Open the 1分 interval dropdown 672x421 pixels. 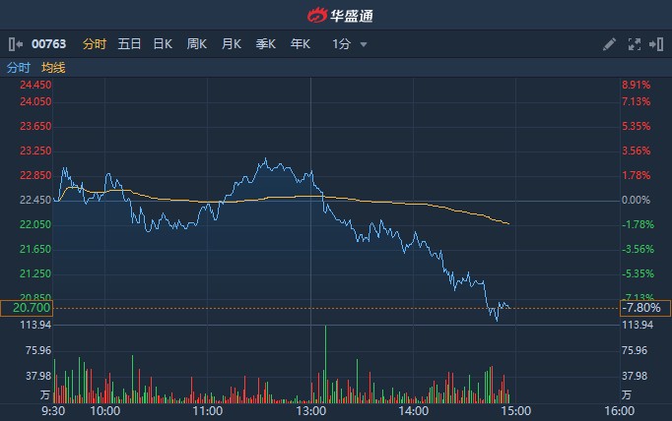350,43
